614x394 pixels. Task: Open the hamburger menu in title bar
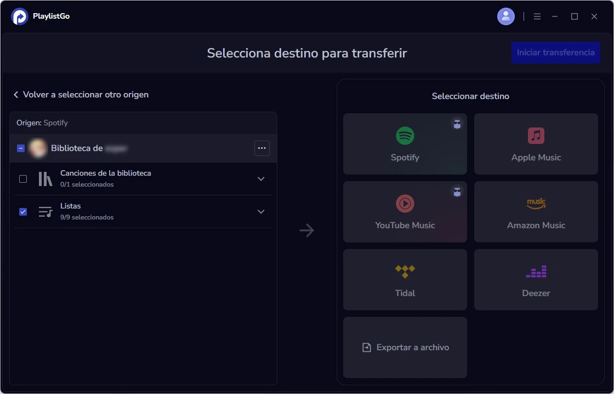pyautogui.click(x=537, y=16)
